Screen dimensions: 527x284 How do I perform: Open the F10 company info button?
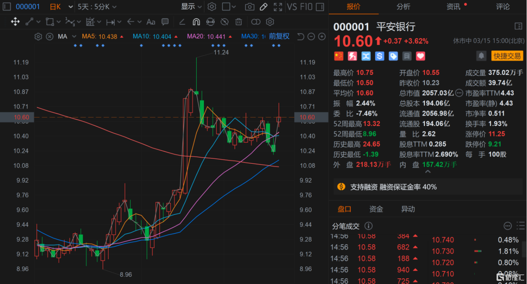pos(306,6)
